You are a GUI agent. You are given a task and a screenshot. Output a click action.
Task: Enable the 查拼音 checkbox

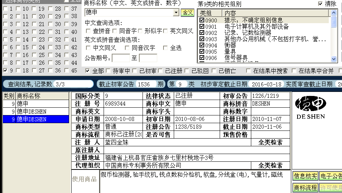(x=88, y=31)
